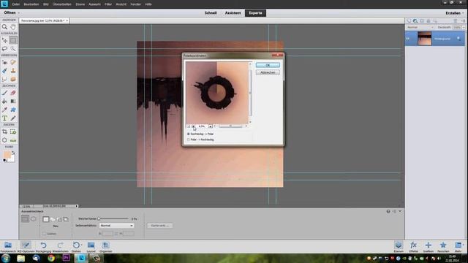The image size is (468, 263).
Task: Open the Datei menu
Action: [x=16, y=4]
